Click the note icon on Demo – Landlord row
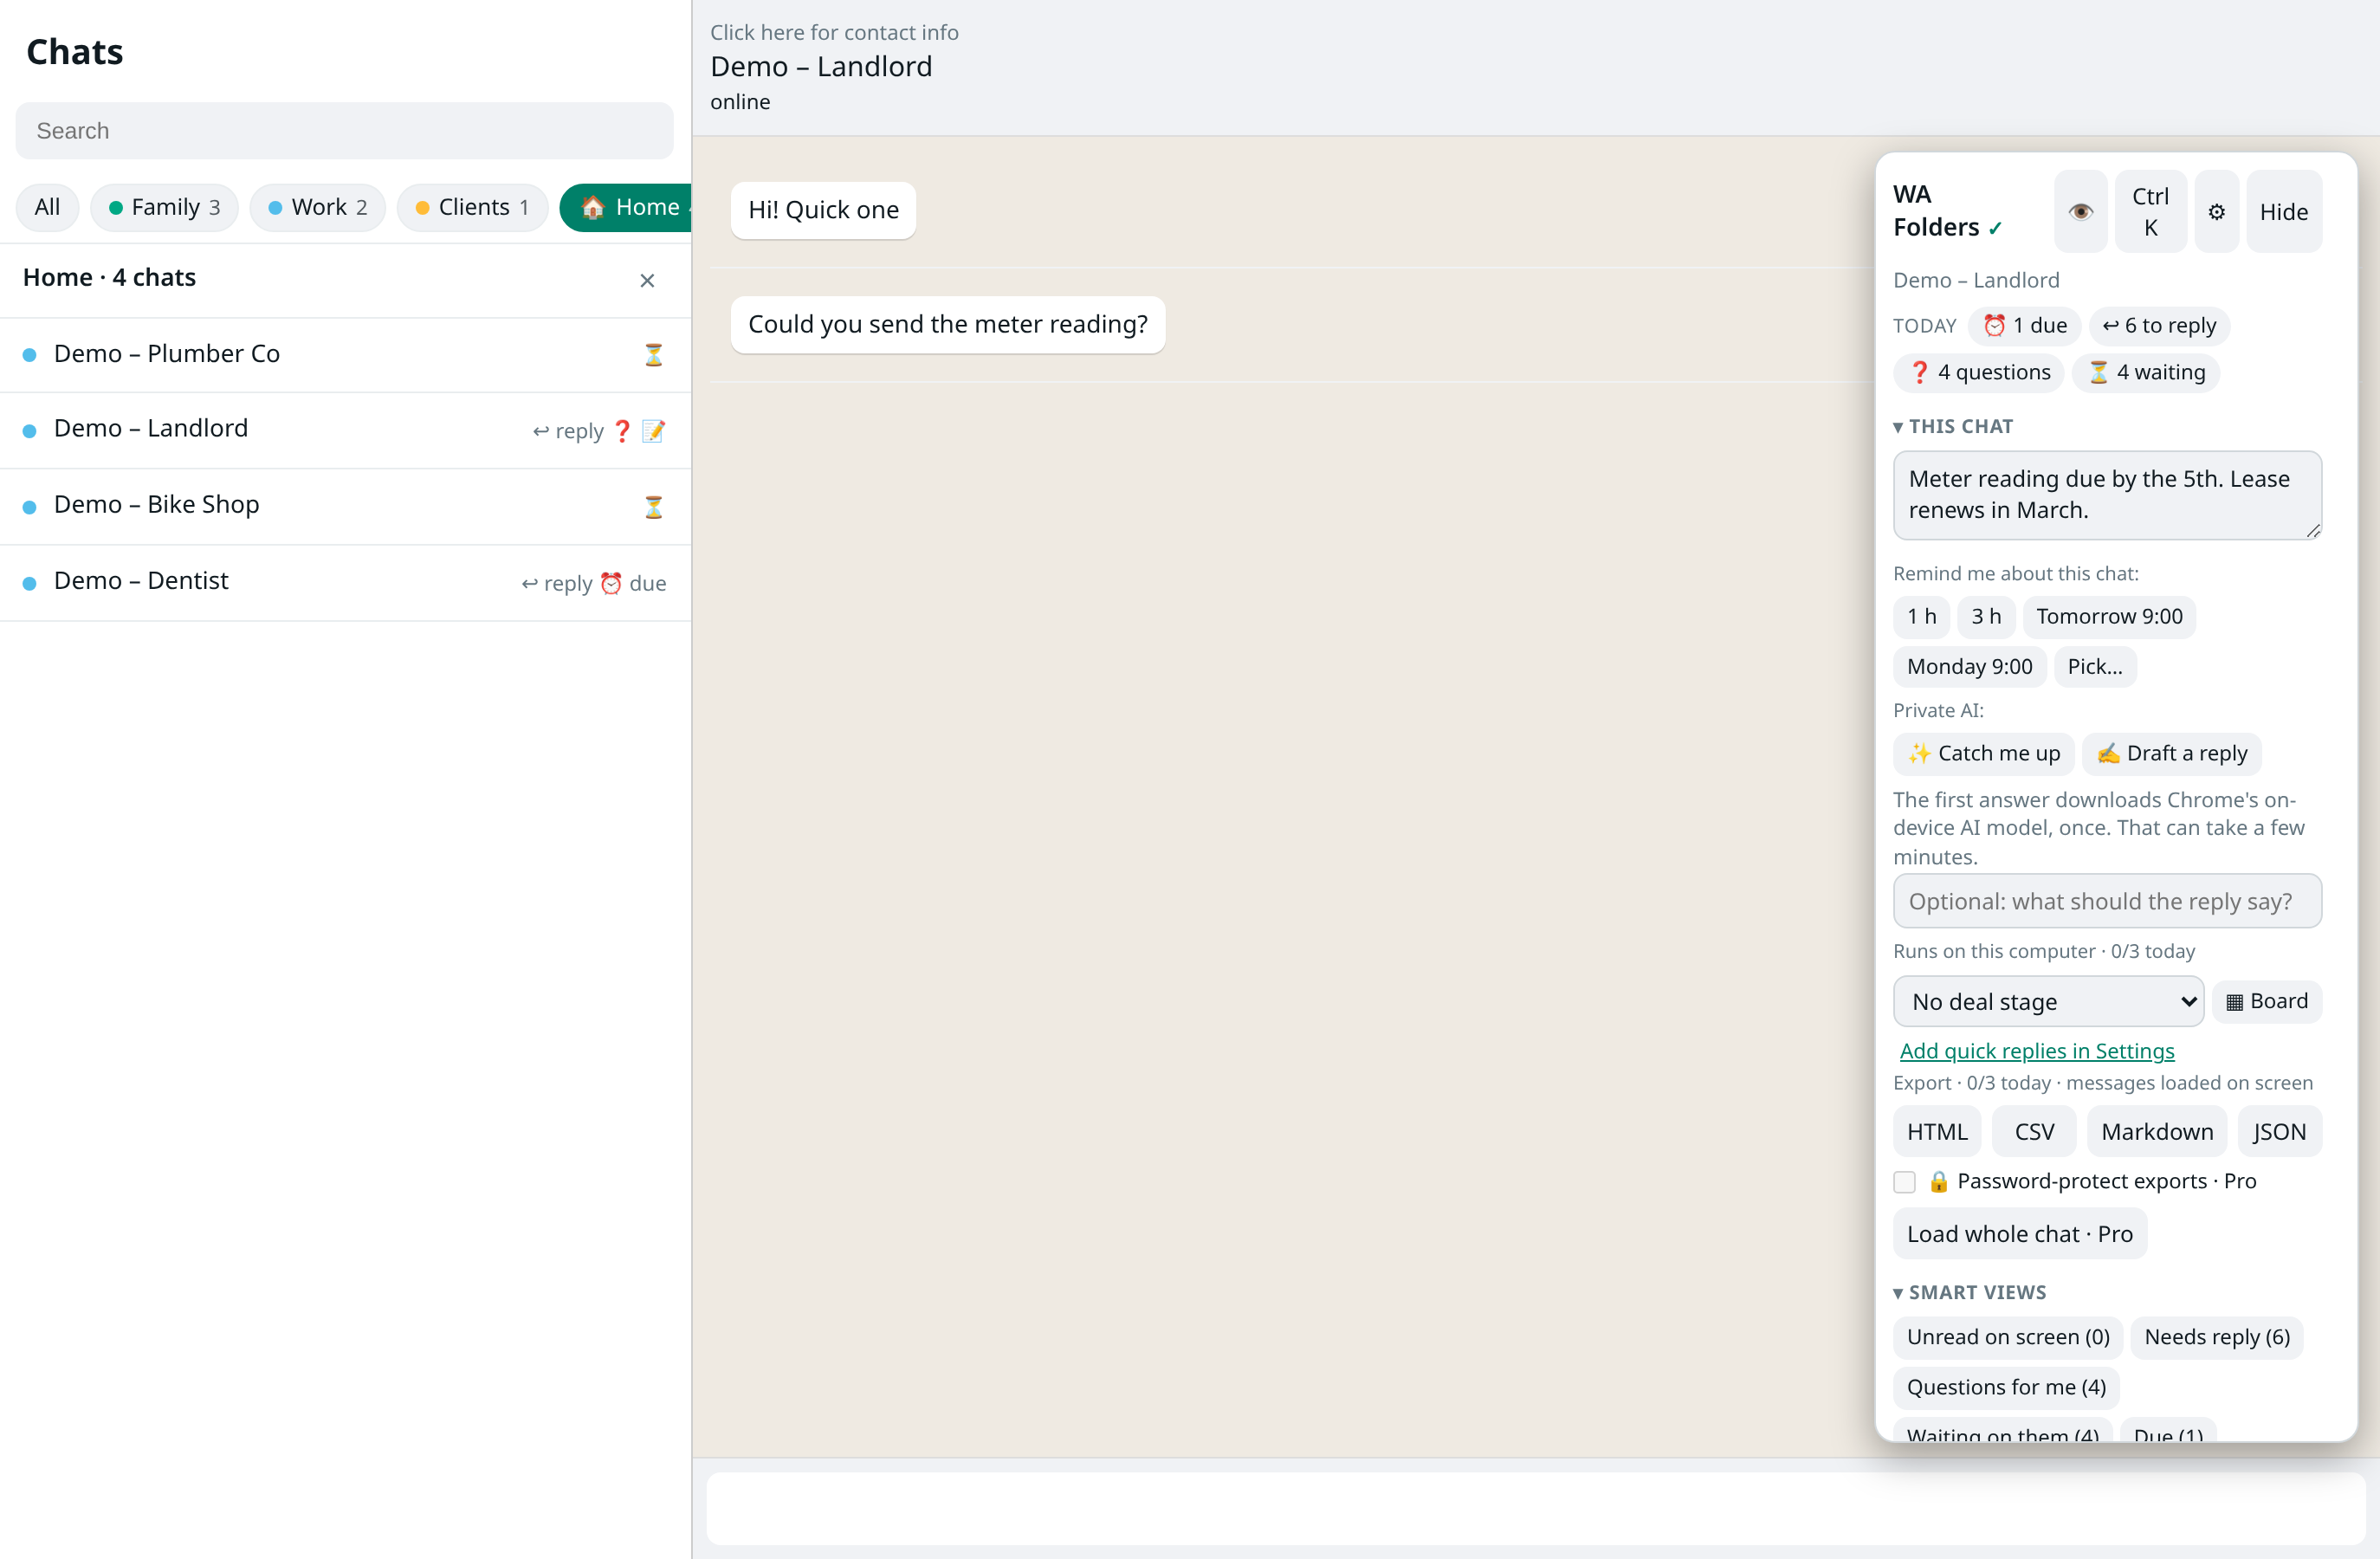 pos(653,431)
